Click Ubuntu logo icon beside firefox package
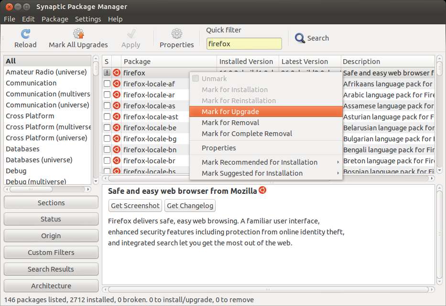The width and height of the screenshot is (446, 306). [116, 73]
